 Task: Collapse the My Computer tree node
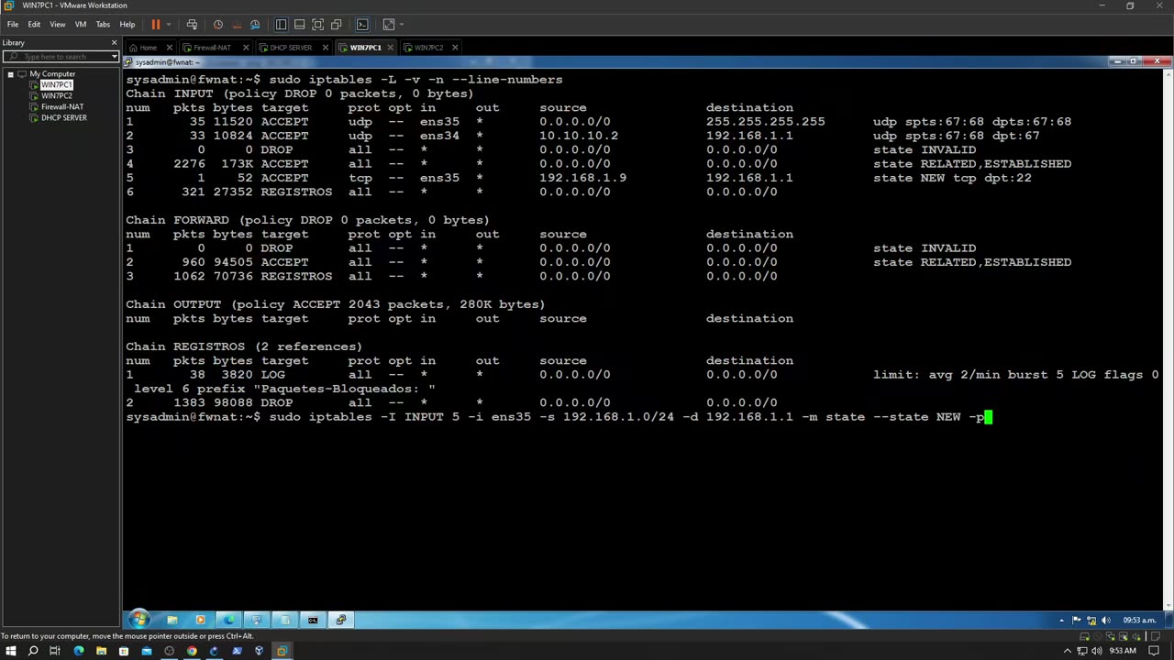point(10,74)
